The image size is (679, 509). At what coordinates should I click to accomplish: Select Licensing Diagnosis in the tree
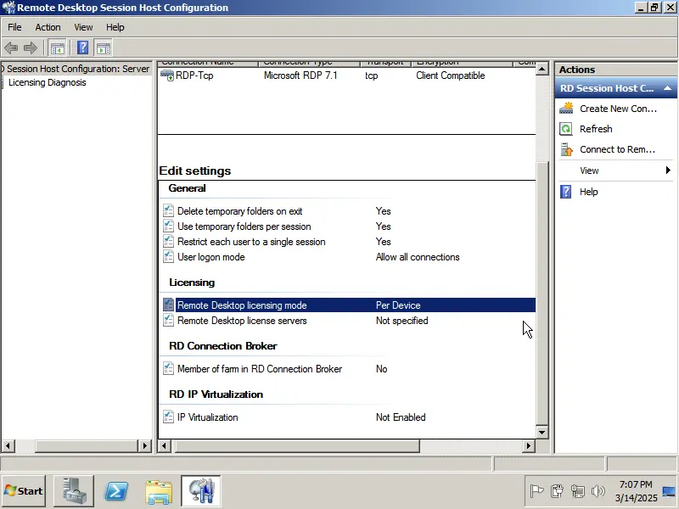(47, 82)
